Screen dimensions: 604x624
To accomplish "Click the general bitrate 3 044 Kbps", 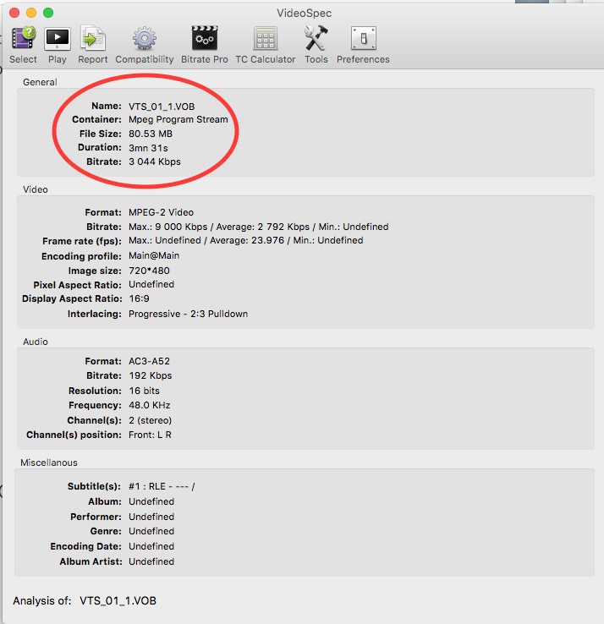I will 155,161.
